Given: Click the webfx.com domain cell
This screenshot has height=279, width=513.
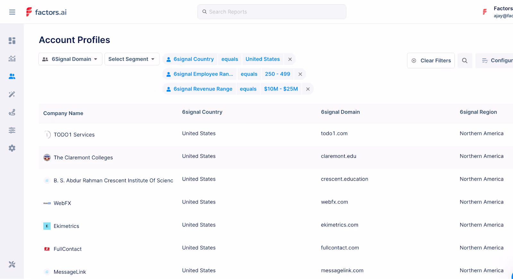Looking at the screenshot, I should 334,202.
